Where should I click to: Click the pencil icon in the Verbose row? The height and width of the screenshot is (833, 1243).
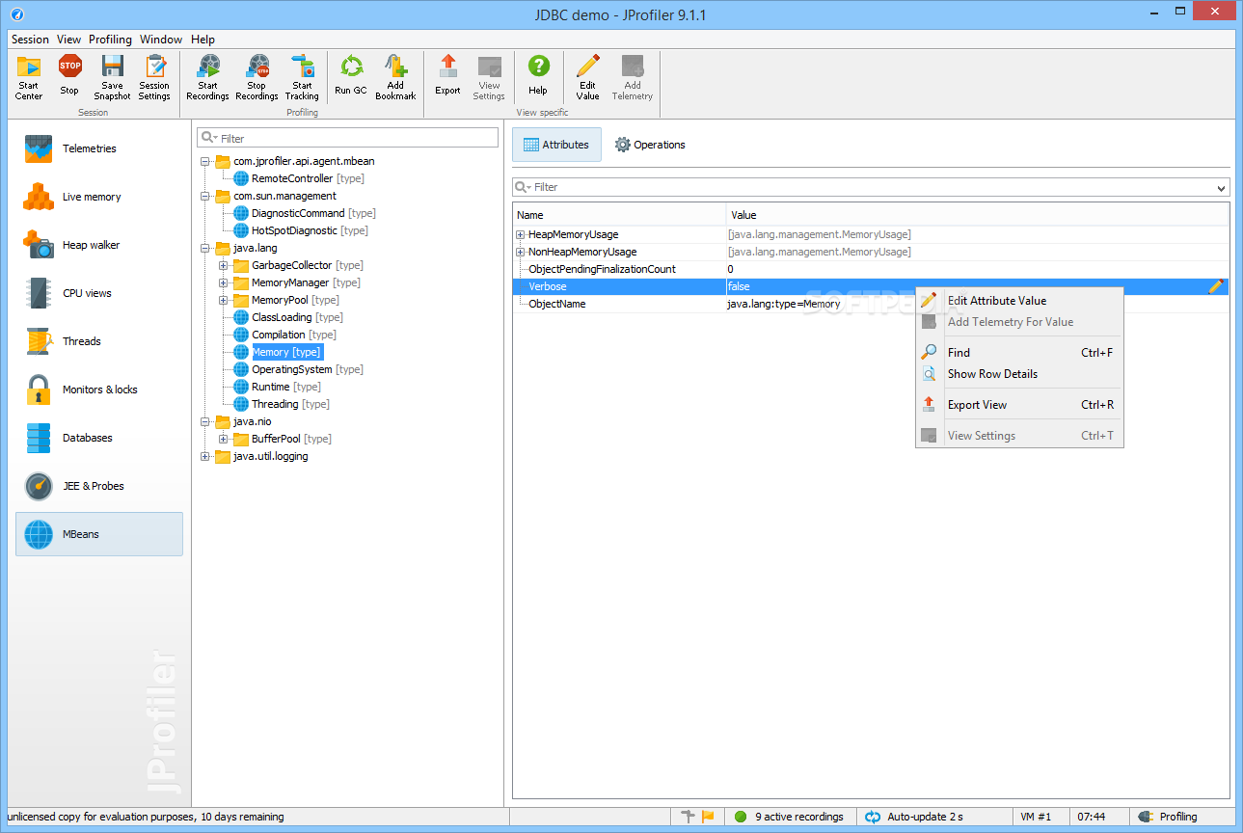[x=1216, y=286]
